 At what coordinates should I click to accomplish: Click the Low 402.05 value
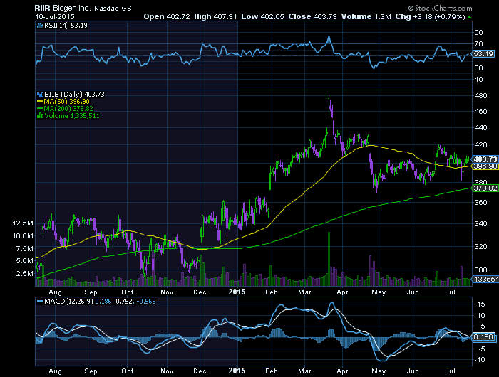click(262, 16)
